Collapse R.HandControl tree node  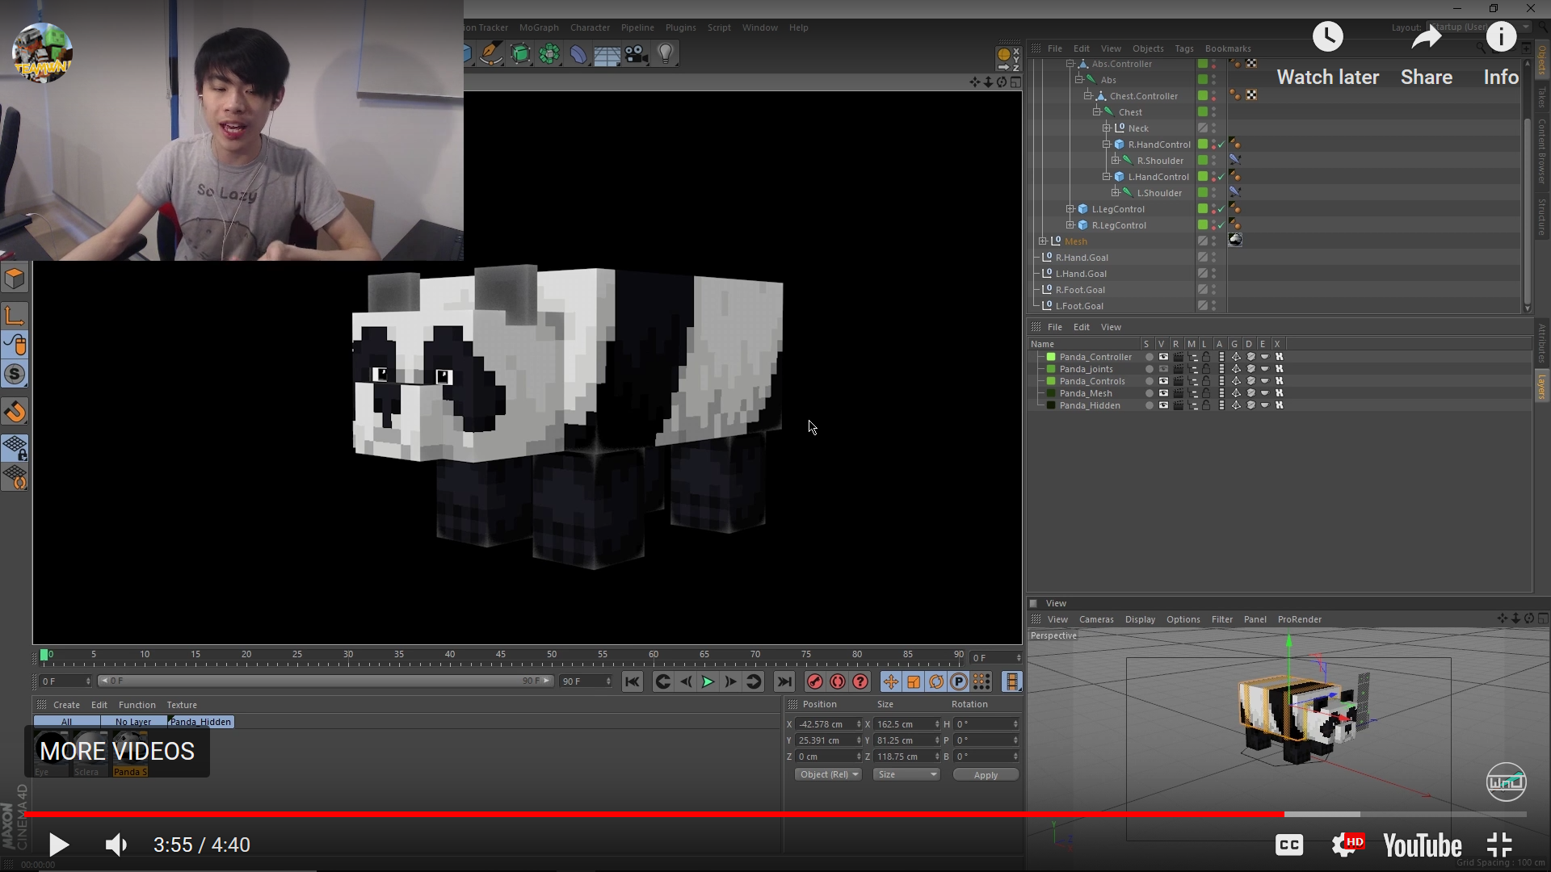(1107, 144)
